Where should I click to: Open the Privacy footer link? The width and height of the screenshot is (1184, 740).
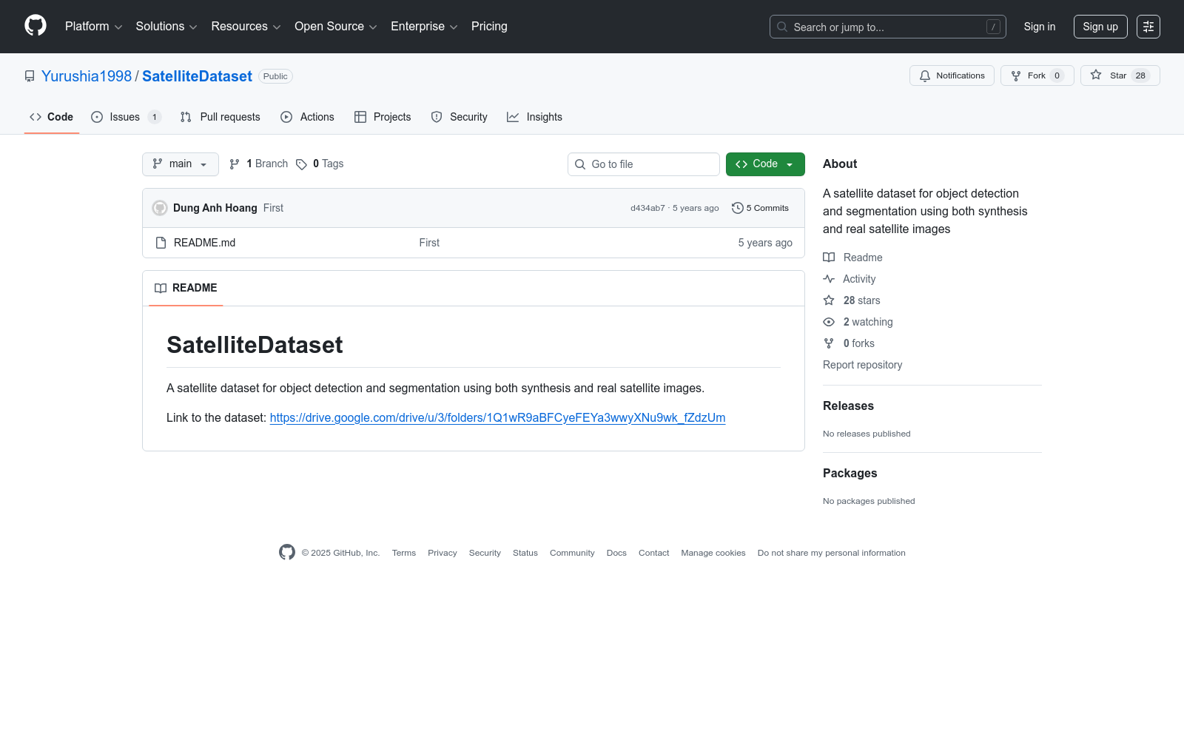tap(443, 553)
